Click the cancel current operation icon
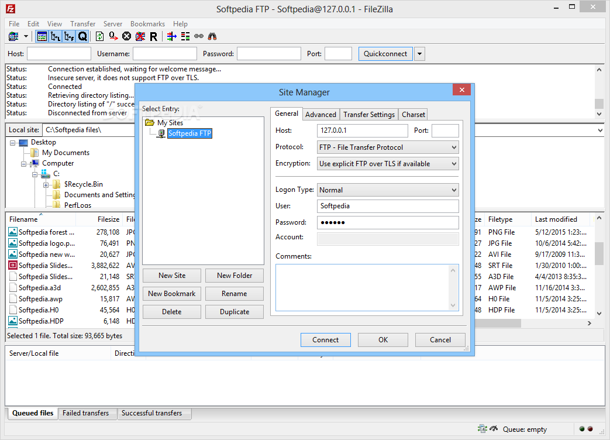Viewport: 610px width, 440px height. (126, 36)
